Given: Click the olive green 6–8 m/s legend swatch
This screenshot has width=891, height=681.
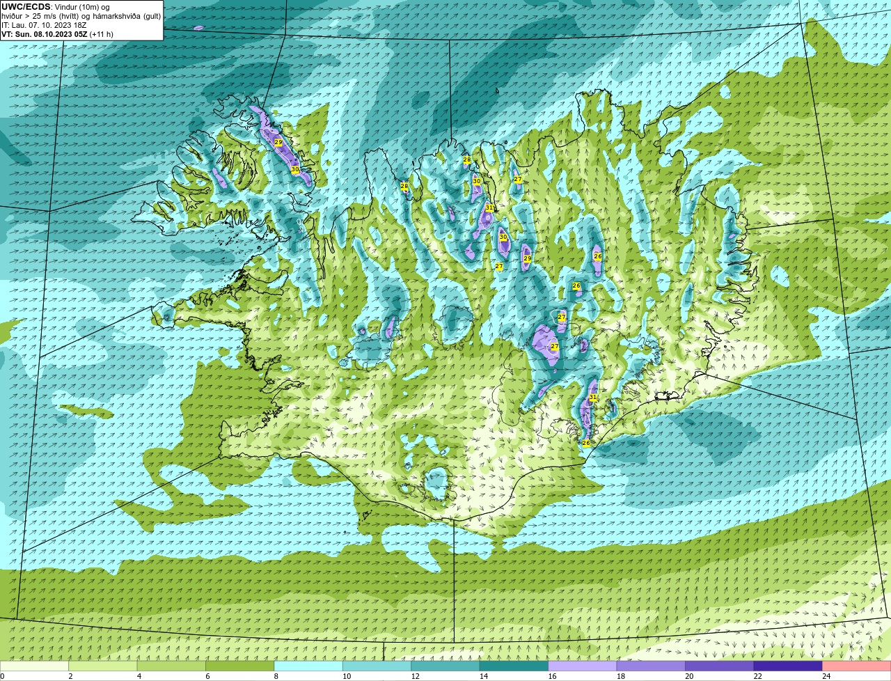Looking at the screenshot, I should click(x=240, y=666).
